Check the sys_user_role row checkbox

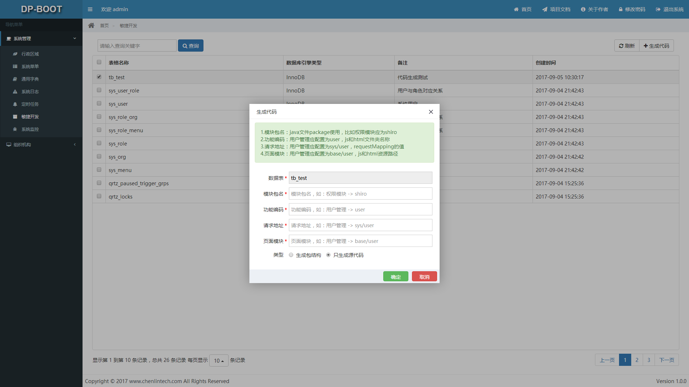99,90
